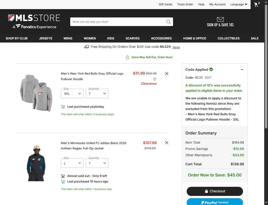This screenshot has width=268, height=205.
Task: Open the hoodie Quantity dropdown
Action: point(97,94)
